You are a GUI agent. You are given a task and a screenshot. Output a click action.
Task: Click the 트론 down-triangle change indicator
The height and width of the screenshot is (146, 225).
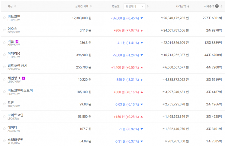(142, 105)
